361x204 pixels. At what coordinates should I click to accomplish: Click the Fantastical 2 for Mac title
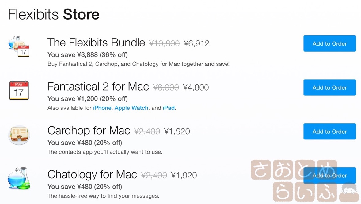(98, 87)
